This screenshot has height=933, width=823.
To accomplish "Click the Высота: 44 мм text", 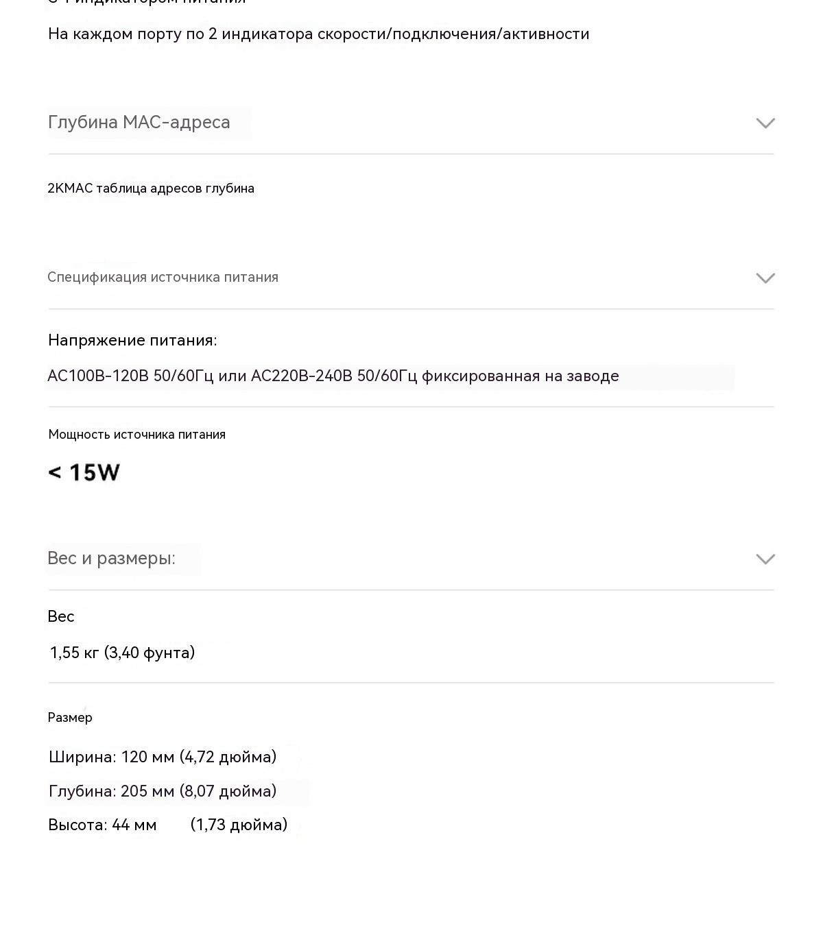I will pos(102,825).
